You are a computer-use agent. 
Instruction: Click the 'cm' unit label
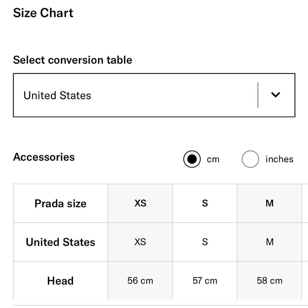click(213, 160)
